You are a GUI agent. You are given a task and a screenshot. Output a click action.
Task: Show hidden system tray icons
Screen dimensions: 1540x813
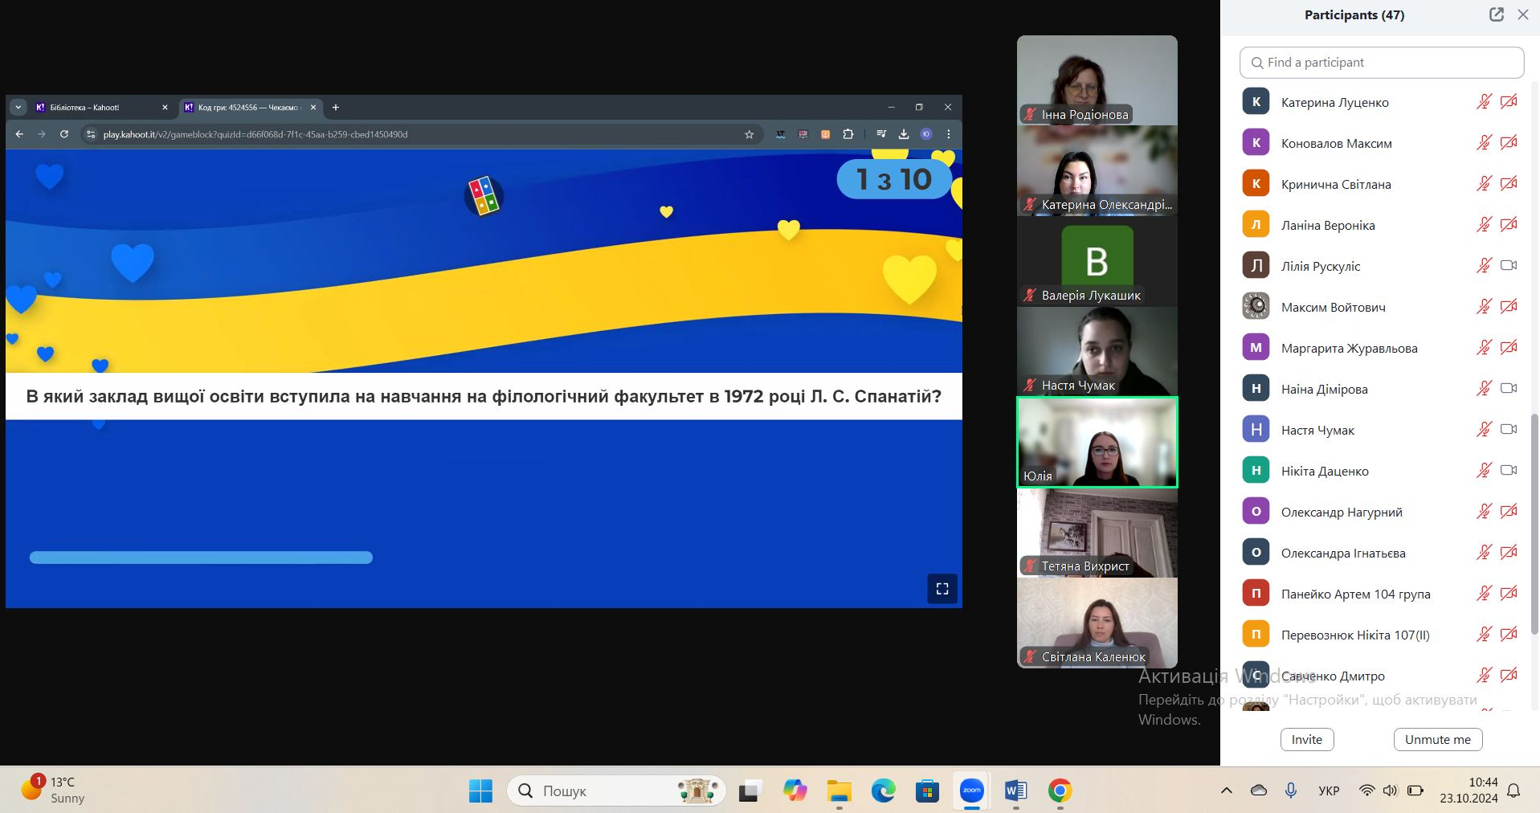(1226, 791)
